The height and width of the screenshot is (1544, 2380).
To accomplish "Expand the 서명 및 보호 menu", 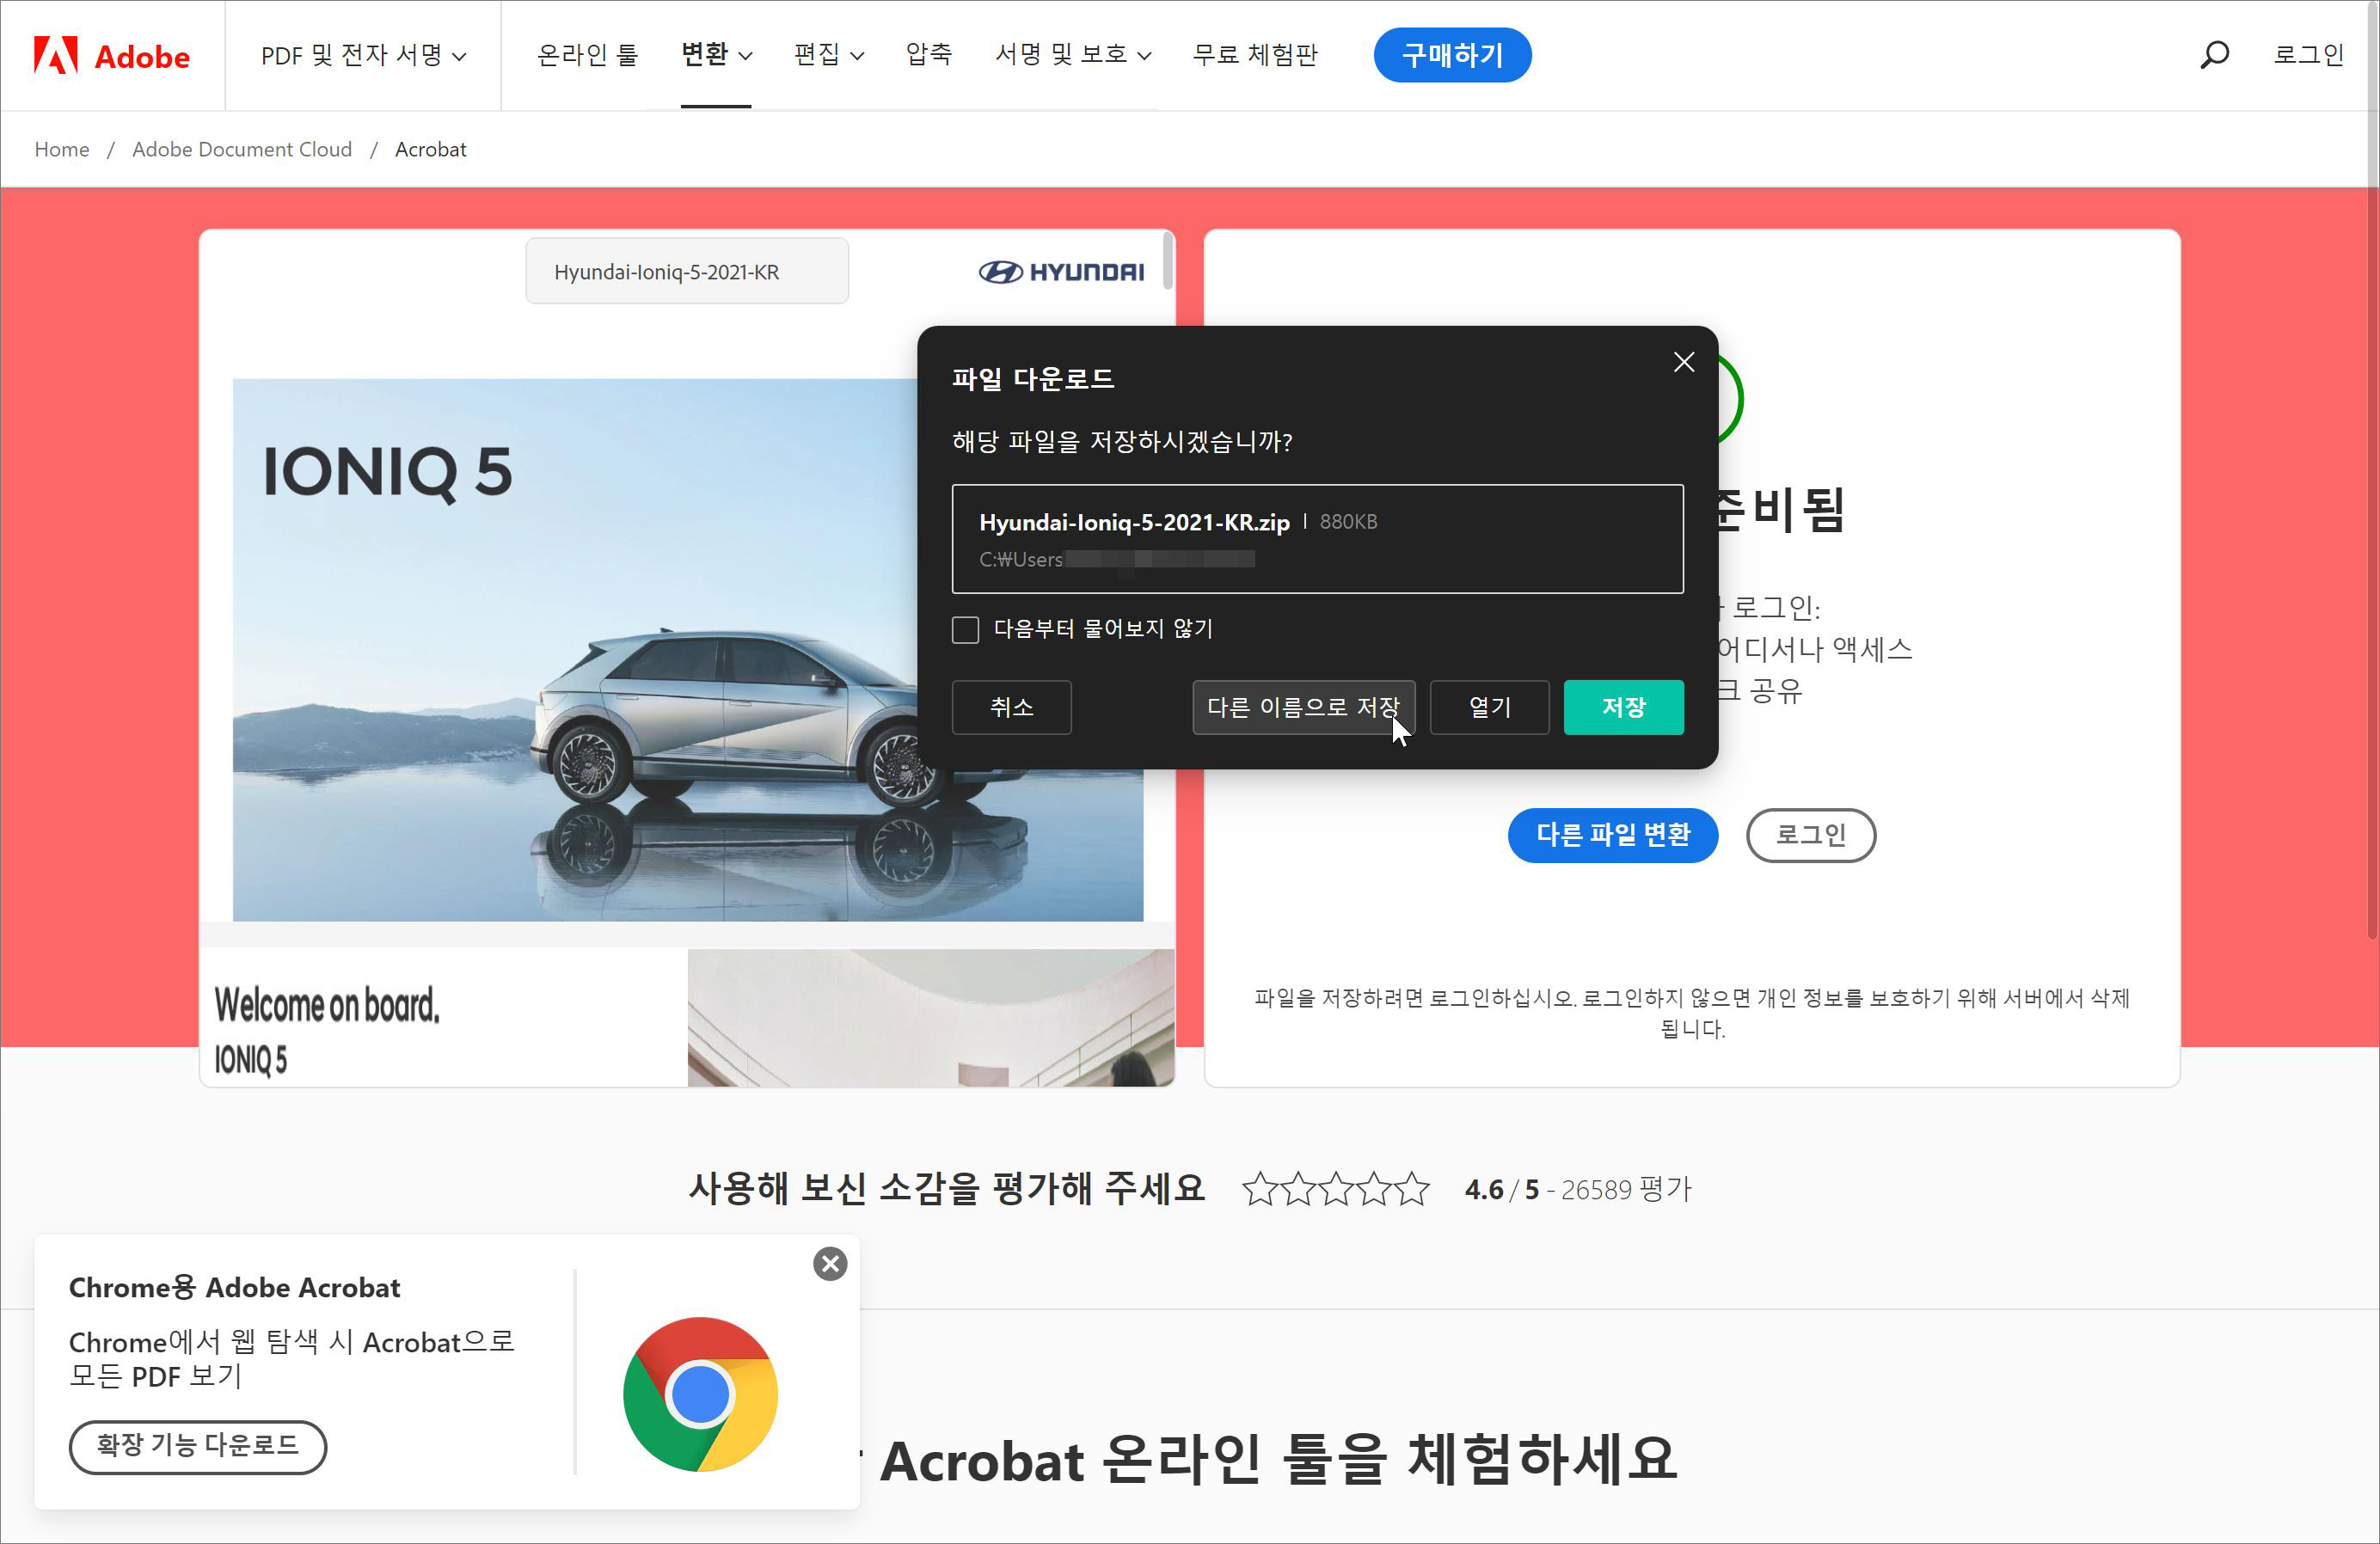I will [x=1072, y=55].
